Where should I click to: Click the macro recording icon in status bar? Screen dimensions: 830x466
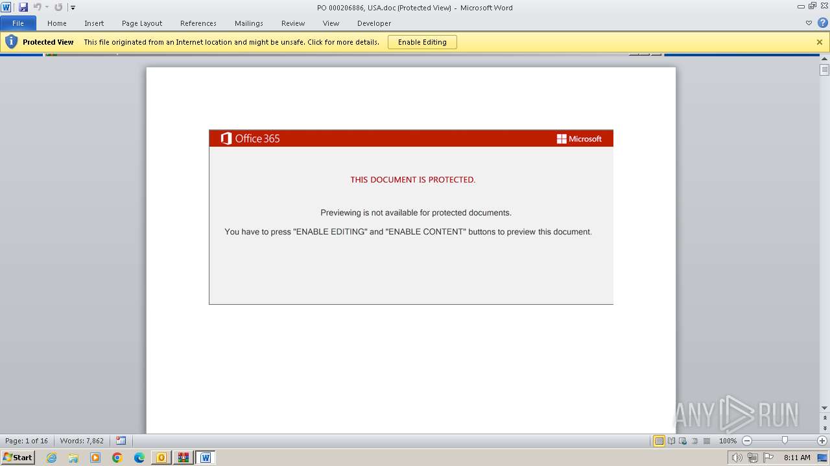tap(121, 441)
